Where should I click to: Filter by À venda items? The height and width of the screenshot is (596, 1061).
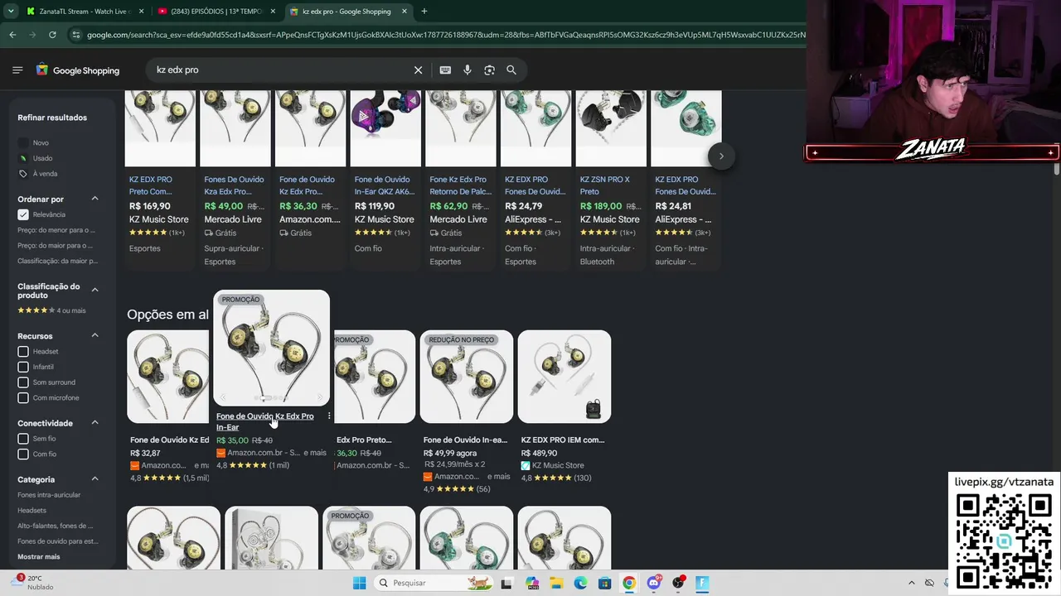coord(37,174)
